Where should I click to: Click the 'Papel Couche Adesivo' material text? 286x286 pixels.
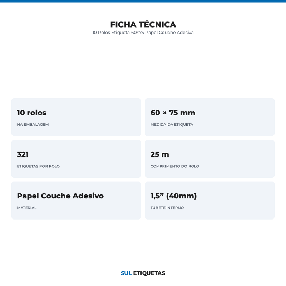pos(60,196)
